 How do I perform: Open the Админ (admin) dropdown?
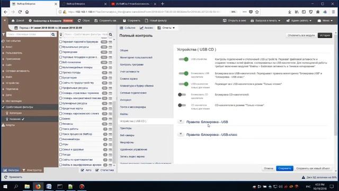point(299,21)
